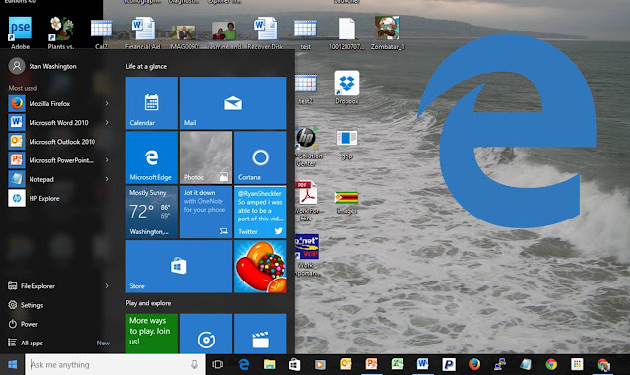
Task: Open the Twitter tile
Action: [260, 212]
